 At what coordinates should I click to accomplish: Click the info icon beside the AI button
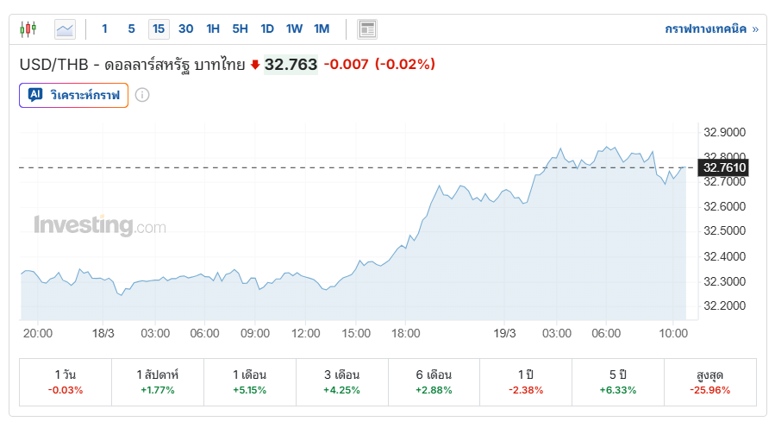[x=142, y=95]
